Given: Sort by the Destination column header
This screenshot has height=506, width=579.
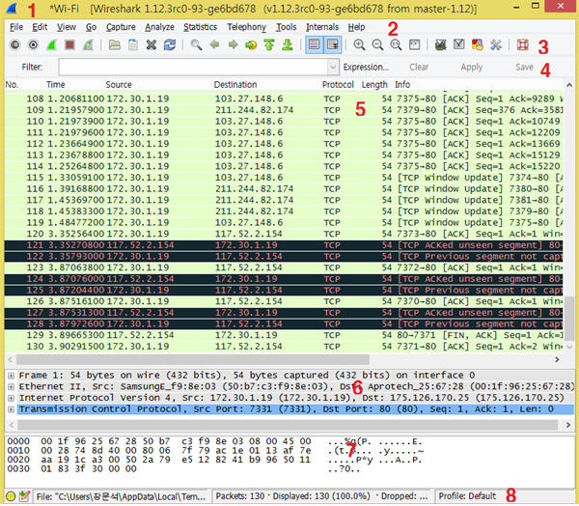Looking at the screenshot, I should (266, 85).
